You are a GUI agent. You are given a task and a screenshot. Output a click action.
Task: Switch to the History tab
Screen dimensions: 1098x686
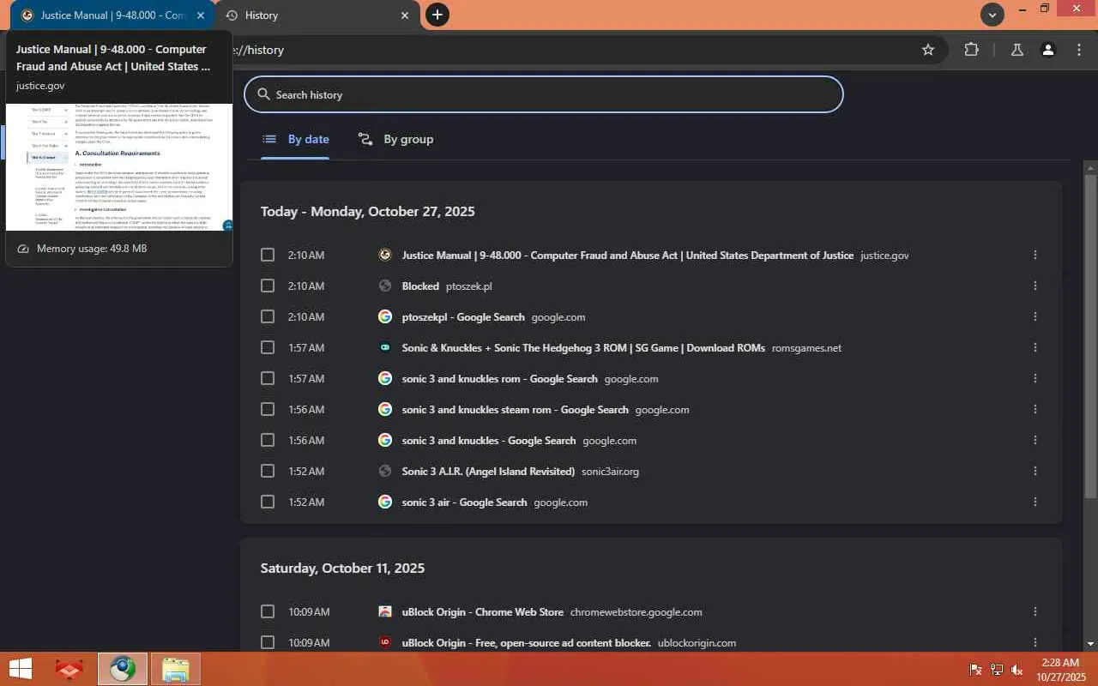[x=317, y=15]
